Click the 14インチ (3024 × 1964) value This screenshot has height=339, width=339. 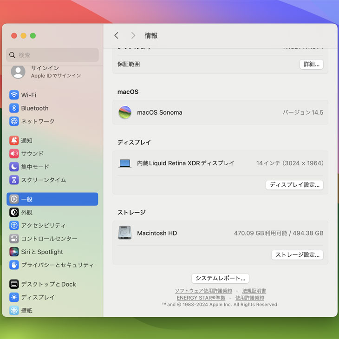[290, 163]
